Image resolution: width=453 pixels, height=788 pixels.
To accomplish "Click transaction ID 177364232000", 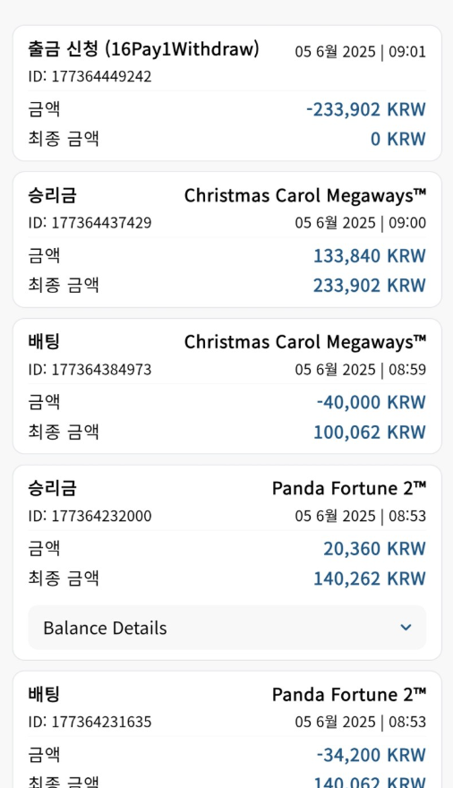I will point(90,516).
